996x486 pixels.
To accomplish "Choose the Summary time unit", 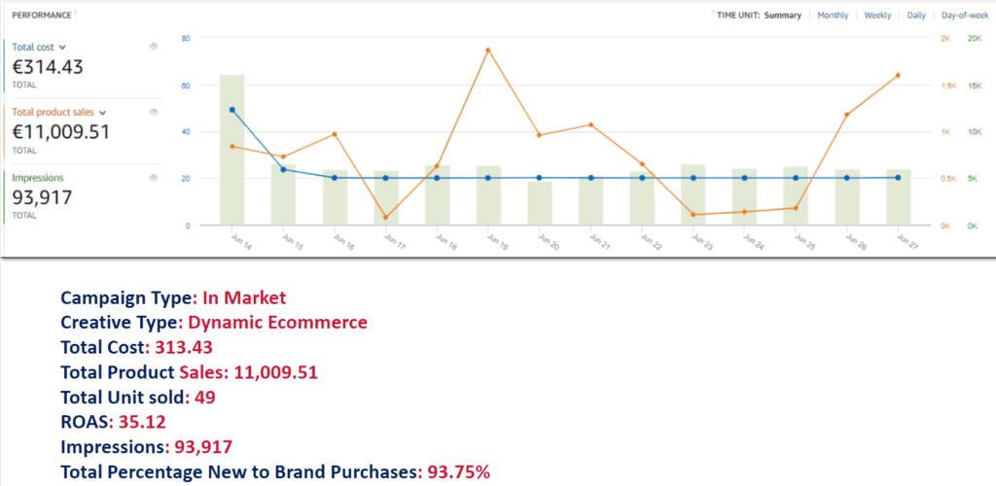I will point(785,16).
